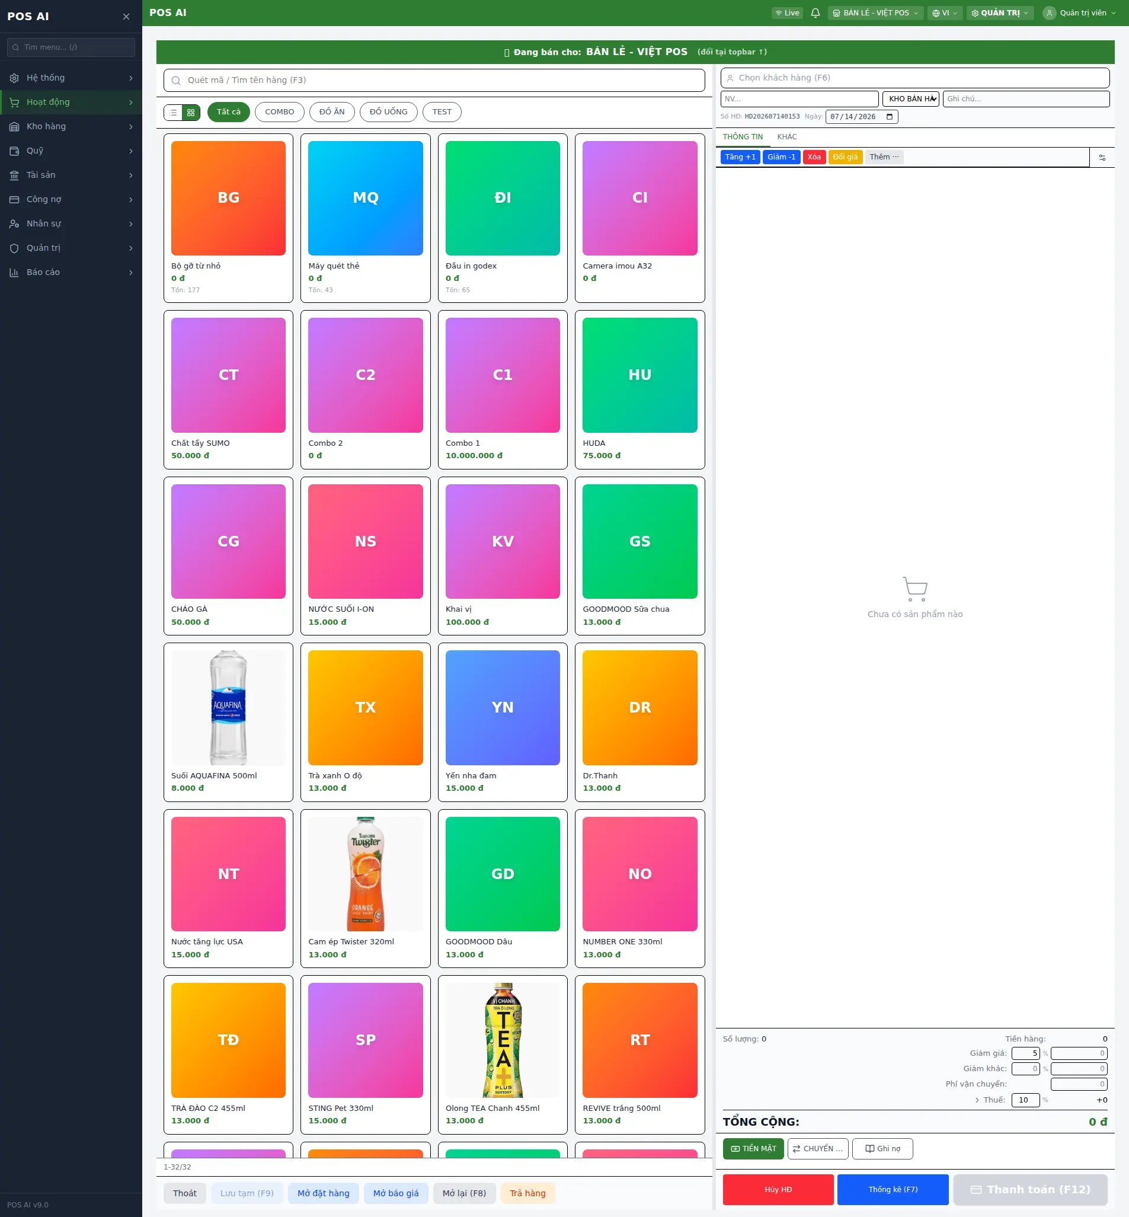Open the BÁN LẺ - VIỆT POS dropdown
Viewport: 1129px width, 1217px height.
point(875,13)
